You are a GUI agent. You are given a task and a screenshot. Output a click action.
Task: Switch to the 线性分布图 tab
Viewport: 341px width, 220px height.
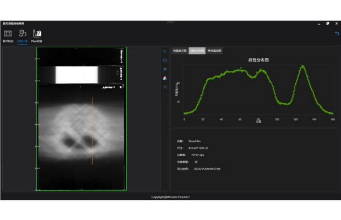197,51
